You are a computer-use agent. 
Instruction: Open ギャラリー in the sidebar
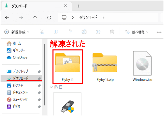pos(16,50)
